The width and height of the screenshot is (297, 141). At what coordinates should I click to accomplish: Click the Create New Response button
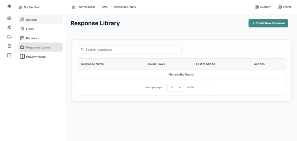268,23
